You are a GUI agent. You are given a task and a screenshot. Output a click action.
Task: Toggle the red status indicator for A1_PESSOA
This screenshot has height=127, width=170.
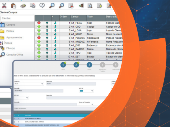click(x=39, y=38)
